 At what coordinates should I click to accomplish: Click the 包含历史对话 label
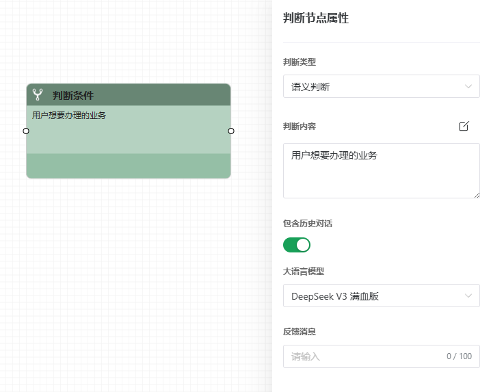tap(308, 223)
